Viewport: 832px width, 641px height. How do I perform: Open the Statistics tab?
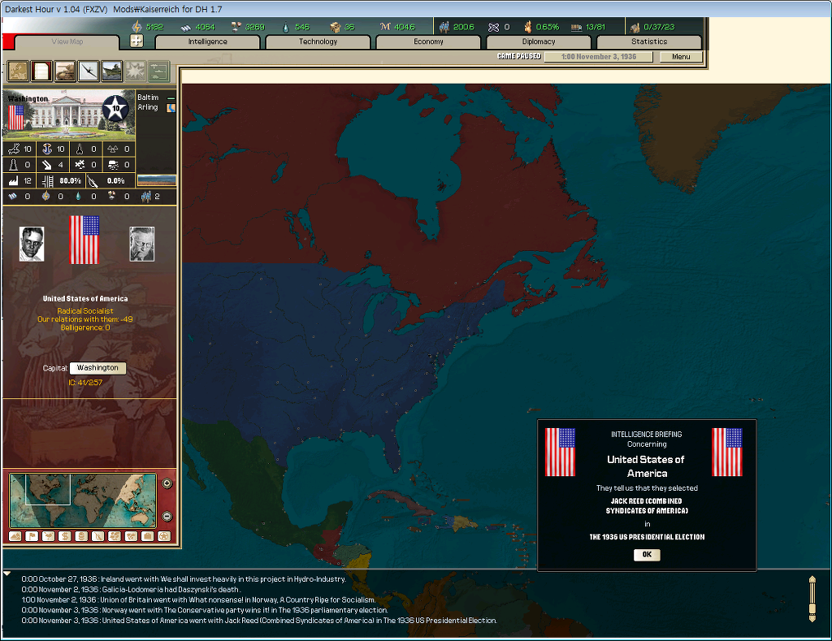point(649,42)
